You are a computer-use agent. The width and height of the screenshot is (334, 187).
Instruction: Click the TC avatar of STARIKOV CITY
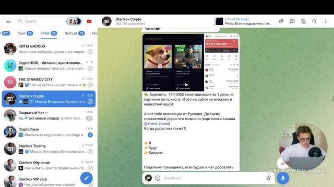point(10,82)
